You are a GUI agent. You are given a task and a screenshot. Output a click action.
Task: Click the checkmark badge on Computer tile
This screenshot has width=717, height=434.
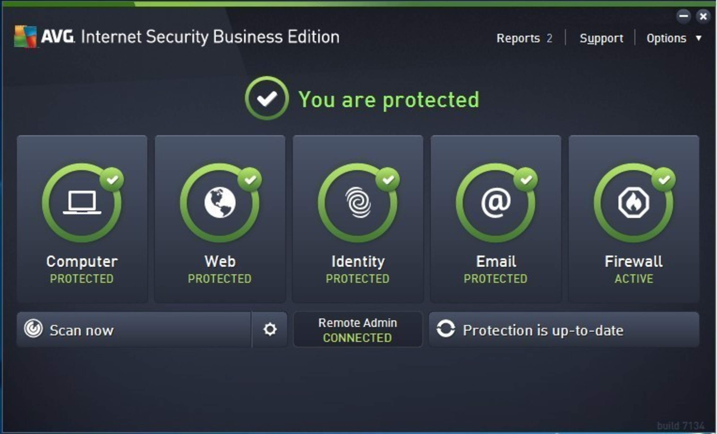tap(112, 179)
